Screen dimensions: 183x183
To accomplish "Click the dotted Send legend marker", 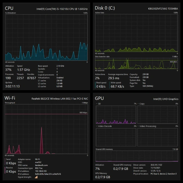I will [x=5, y=162].
